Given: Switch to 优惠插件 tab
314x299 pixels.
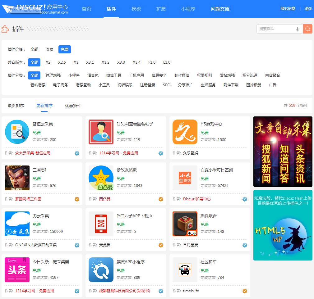Looking at the screenshot, I should point(73,106).
